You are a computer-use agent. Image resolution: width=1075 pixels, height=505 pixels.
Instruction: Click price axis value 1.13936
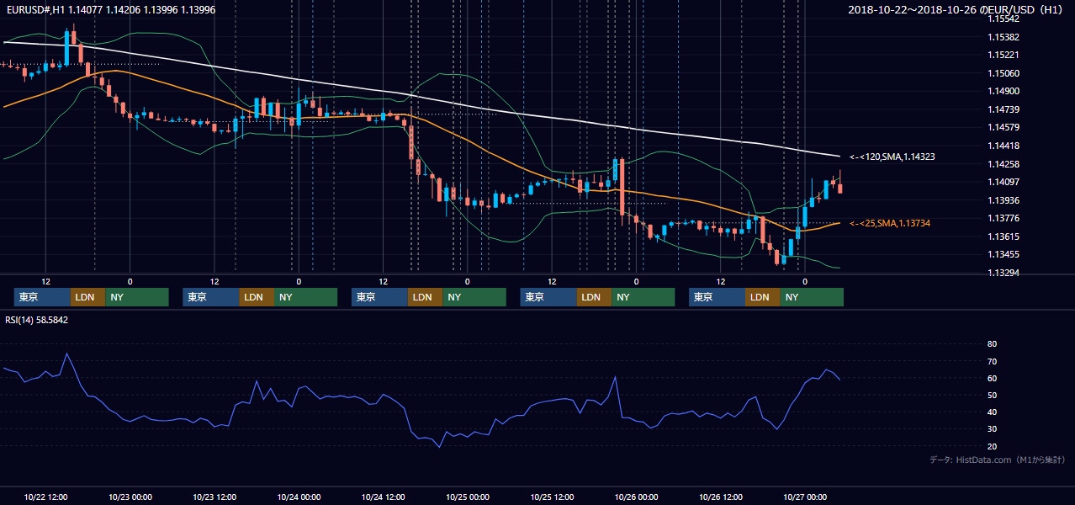coord(1004,200)
